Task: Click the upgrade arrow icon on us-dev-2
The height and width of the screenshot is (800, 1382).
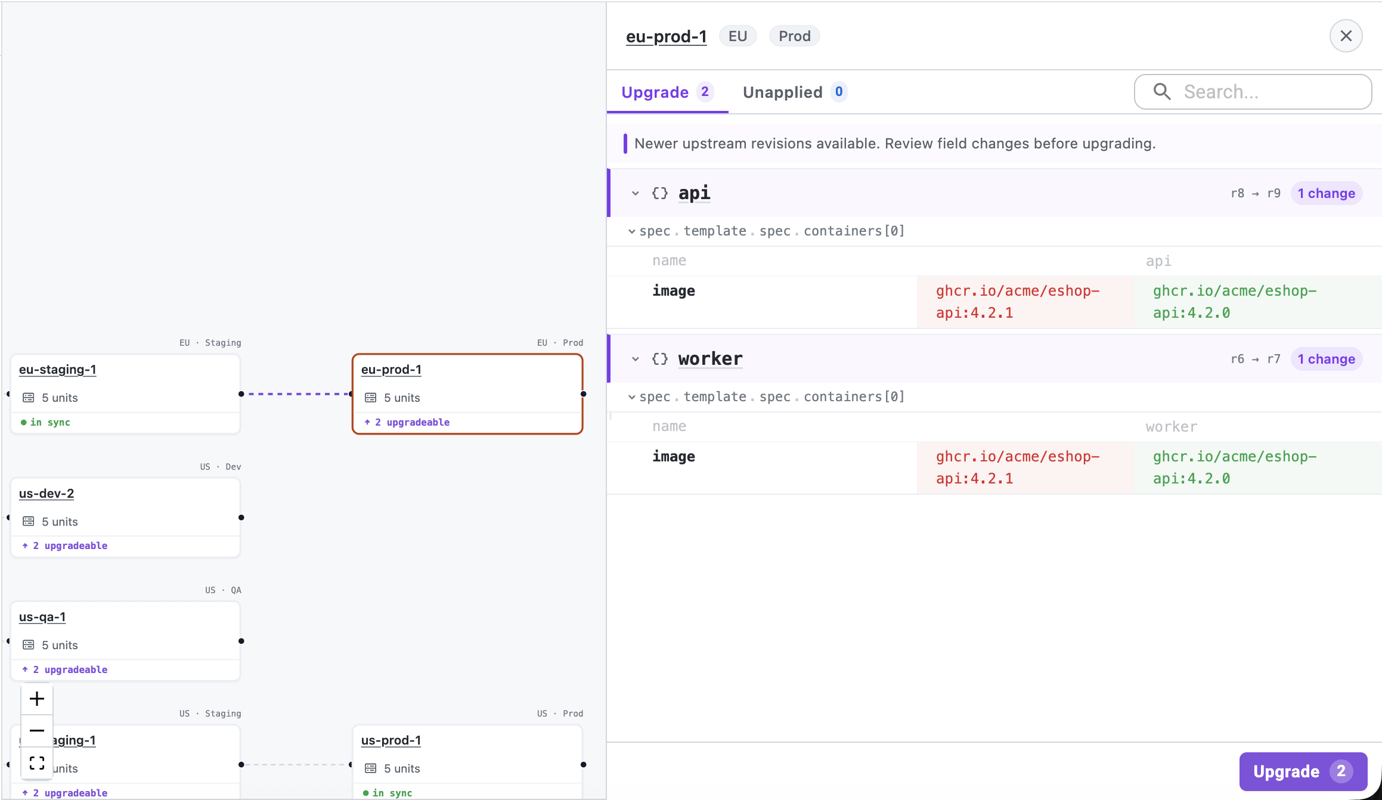Action: [24, 545]
